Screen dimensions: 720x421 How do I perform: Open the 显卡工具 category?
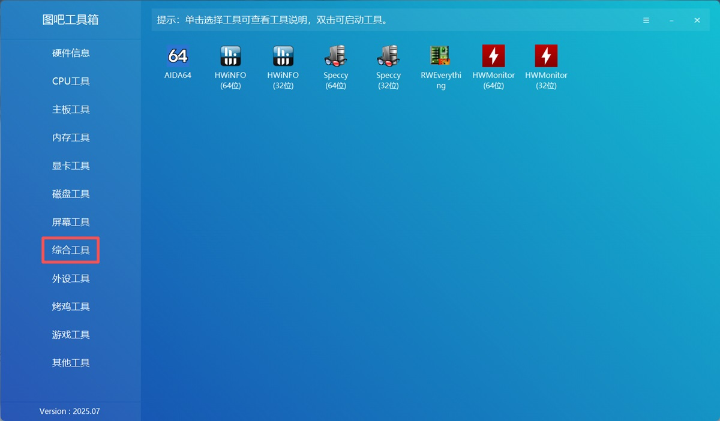(x=70, y=166)
